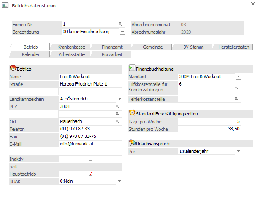Click the search icon in Firmen-Nr field
The height and width of the screenshot is (201, 262).
coord(120,25)
